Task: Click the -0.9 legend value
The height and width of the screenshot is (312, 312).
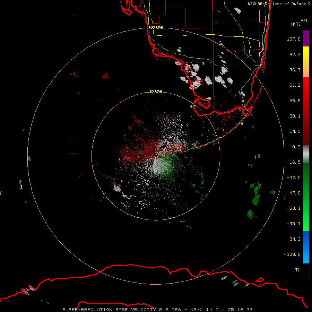Action: click(x=295, y=147)
